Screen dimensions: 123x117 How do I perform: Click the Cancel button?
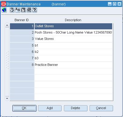(101, 108)
